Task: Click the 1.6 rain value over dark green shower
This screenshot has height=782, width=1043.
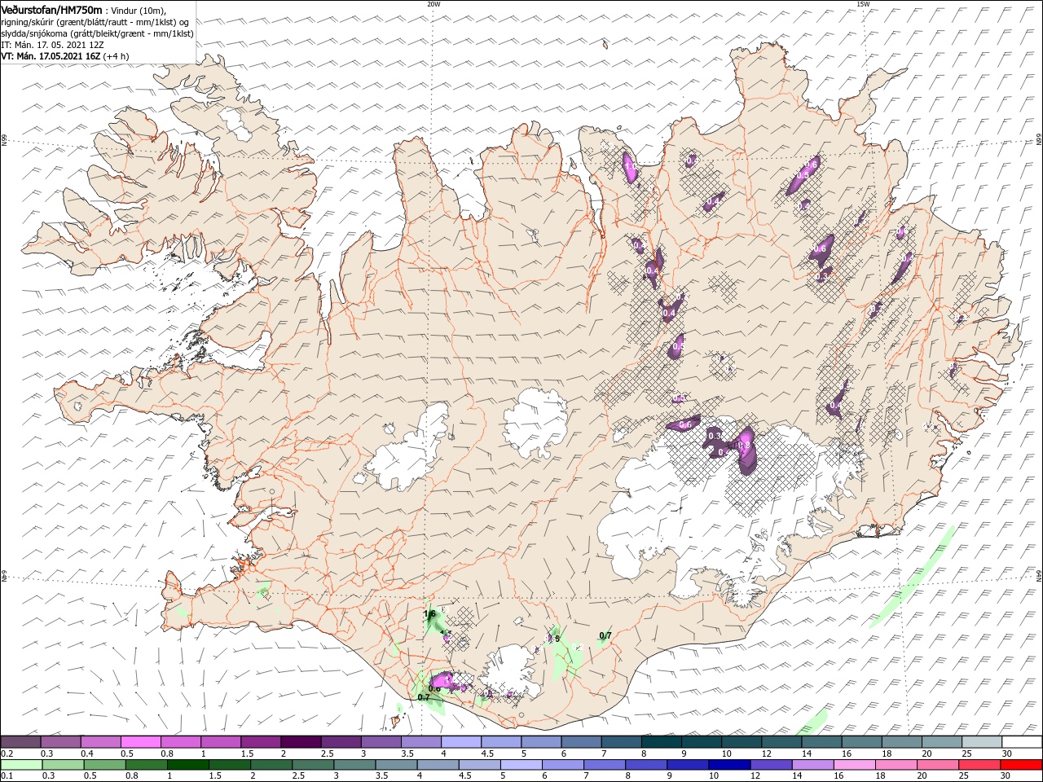Action: (430, 613)
